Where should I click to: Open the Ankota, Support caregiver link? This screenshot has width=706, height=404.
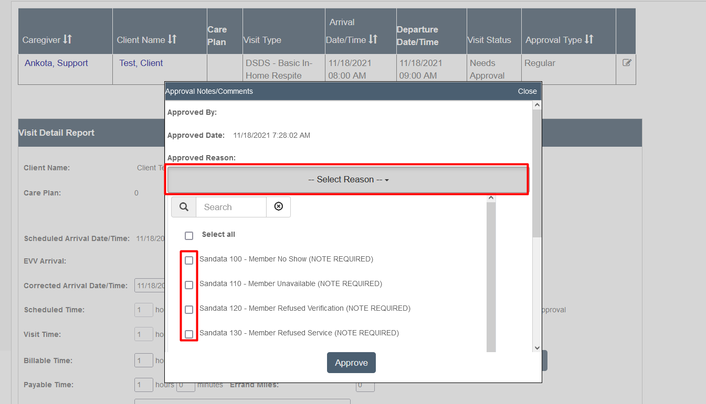coord(56,62)
